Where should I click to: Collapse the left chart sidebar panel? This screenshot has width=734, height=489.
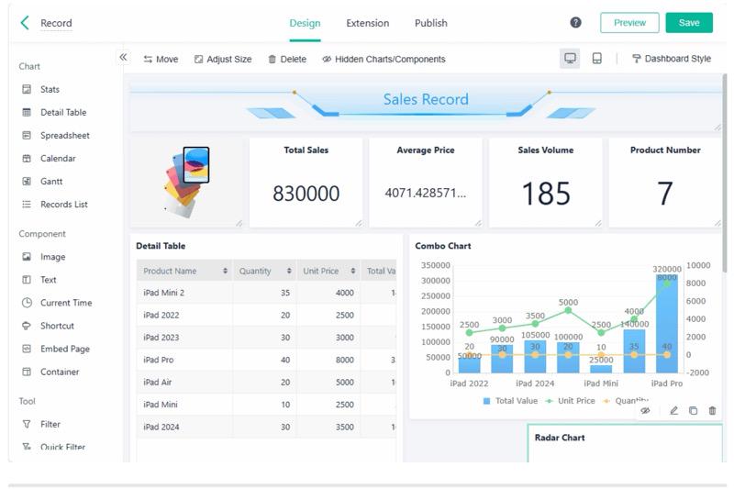123,57
